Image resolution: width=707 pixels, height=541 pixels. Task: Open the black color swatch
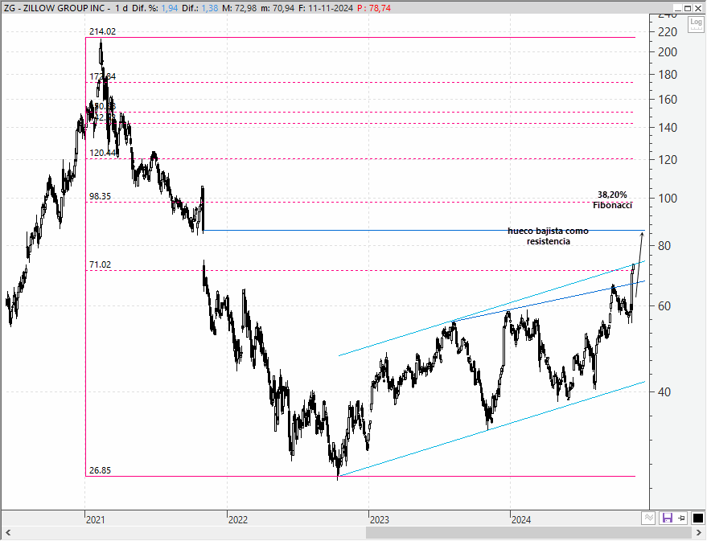tap(697, 518)
